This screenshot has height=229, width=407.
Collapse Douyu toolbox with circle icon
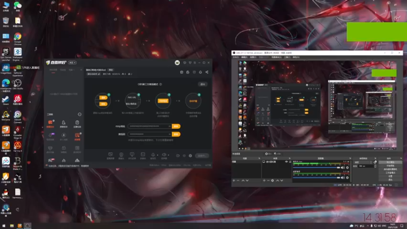(80, 114)
